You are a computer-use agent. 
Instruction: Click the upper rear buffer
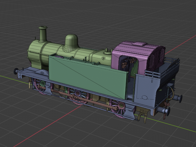[178, 98]
